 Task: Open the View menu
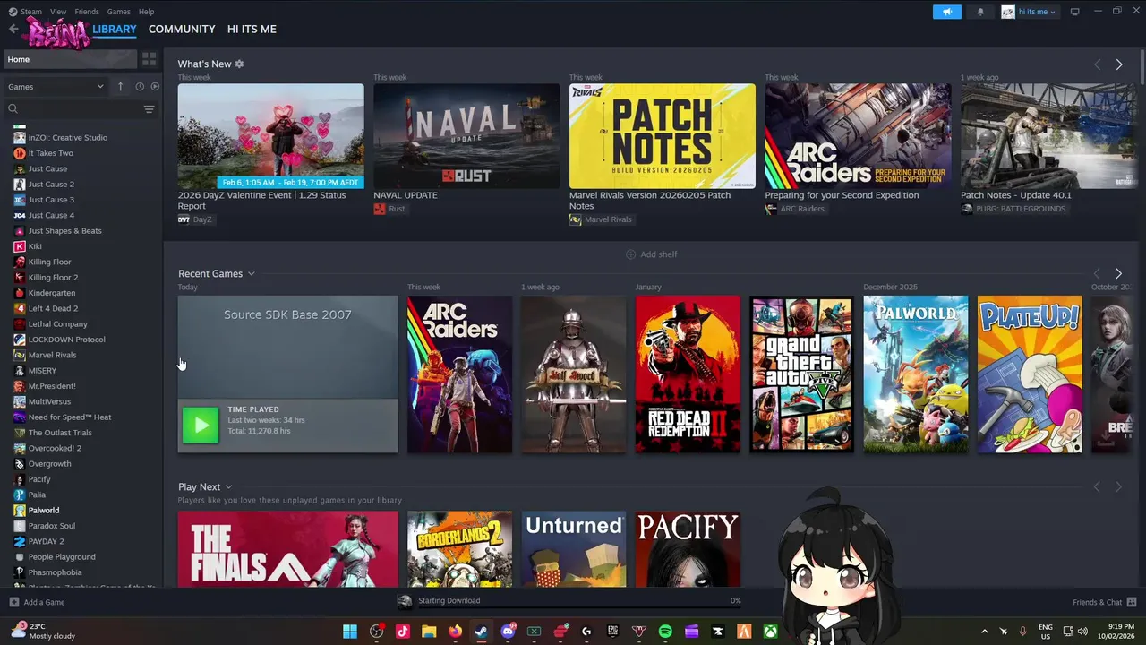pyautogui.click(x=58, y=12)
